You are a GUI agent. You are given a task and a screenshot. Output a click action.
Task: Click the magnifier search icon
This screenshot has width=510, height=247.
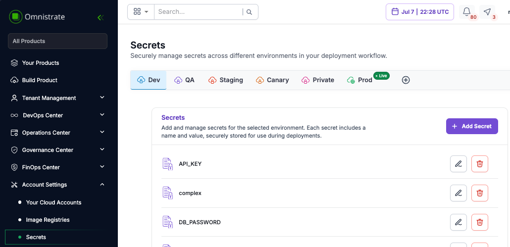click(x=249, y=12)
